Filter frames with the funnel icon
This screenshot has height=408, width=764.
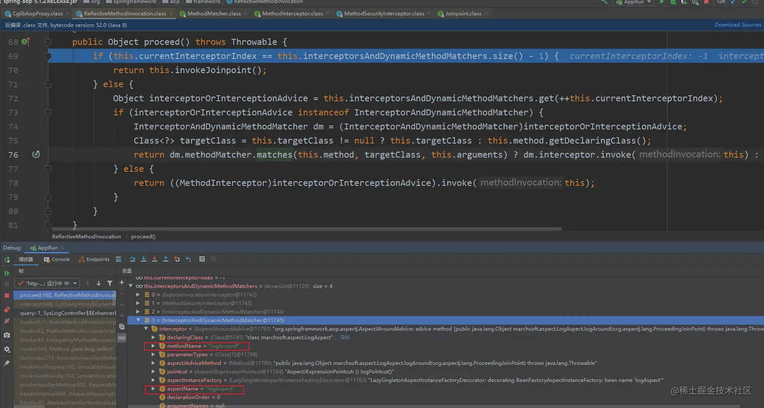pyautogui.click(x=110, y=283)
